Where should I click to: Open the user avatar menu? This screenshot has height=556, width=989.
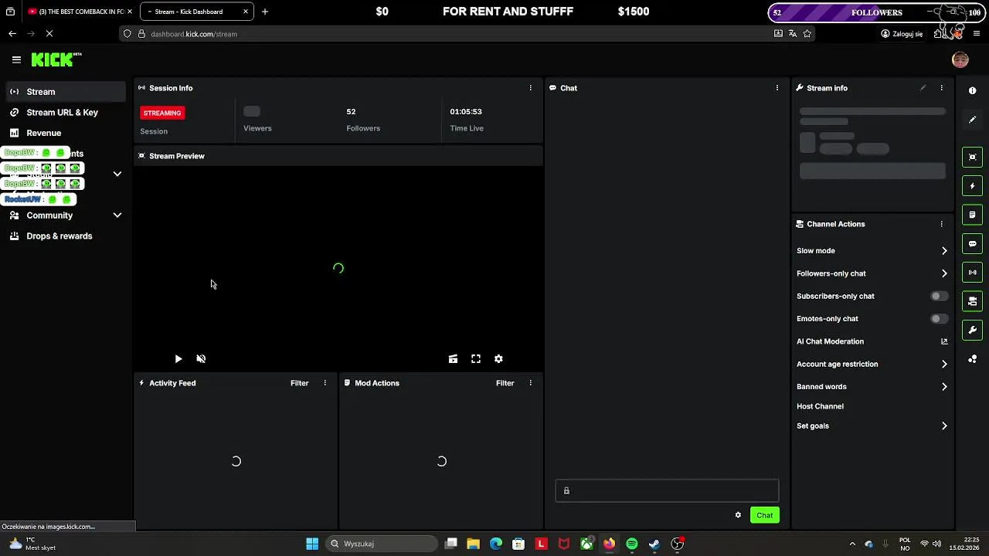(x=960, y=59)
